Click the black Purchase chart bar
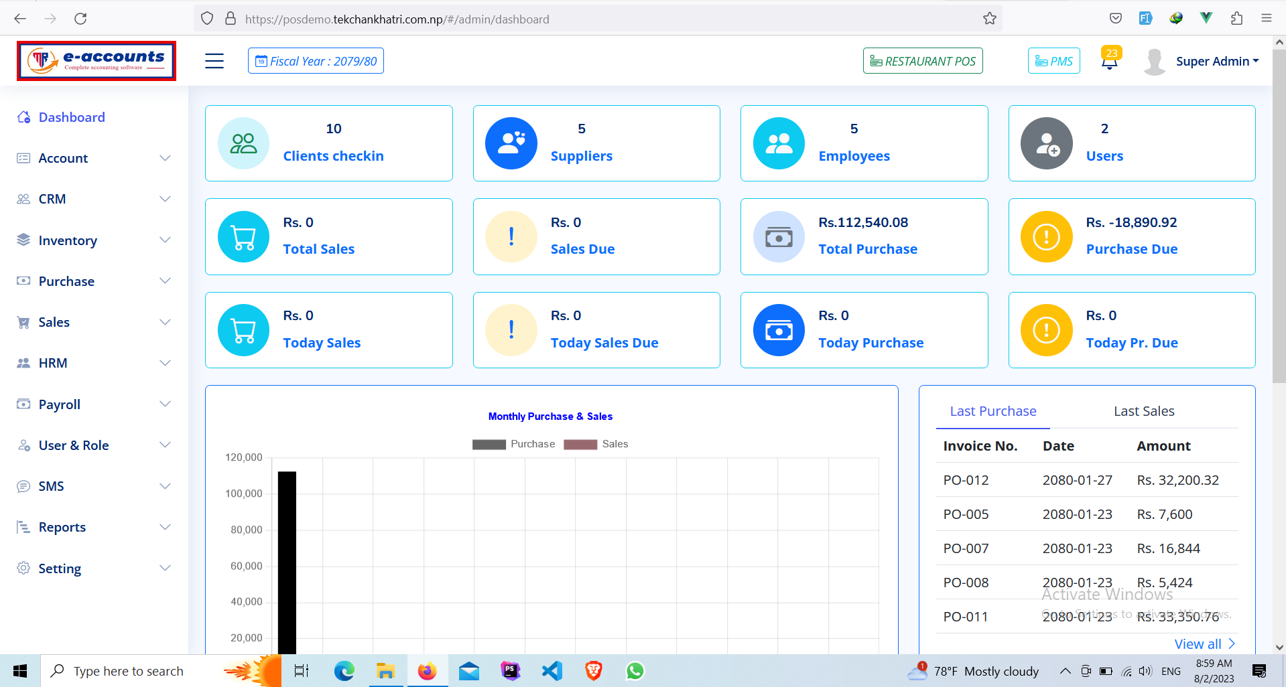The image size is (1286, 687). coord(287,562)
